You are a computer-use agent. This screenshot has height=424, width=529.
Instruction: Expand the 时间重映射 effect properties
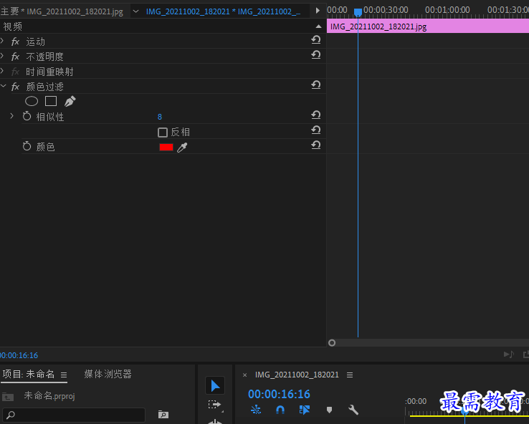pyautogui.click(x=2, y=71)
